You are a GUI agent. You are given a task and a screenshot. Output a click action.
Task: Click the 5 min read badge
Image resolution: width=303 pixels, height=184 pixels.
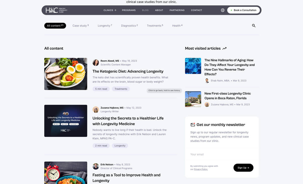tap(101, 89)
